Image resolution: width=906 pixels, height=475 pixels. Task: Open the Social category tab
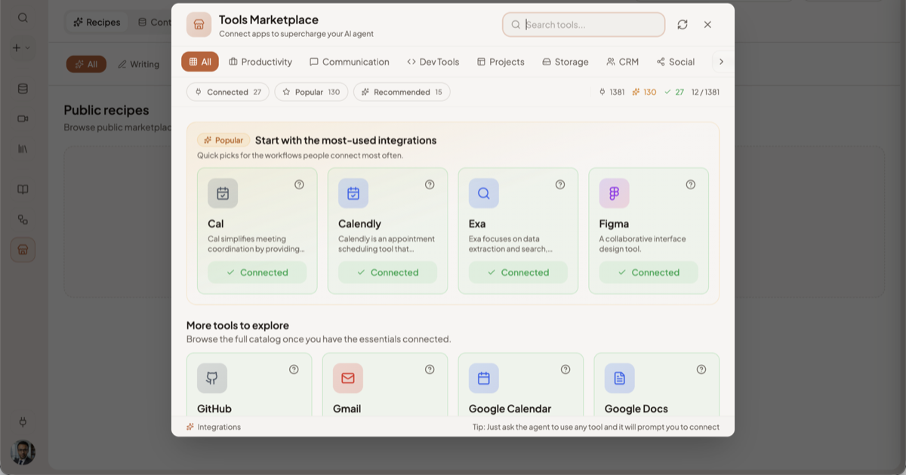click(x=676, y=62)
